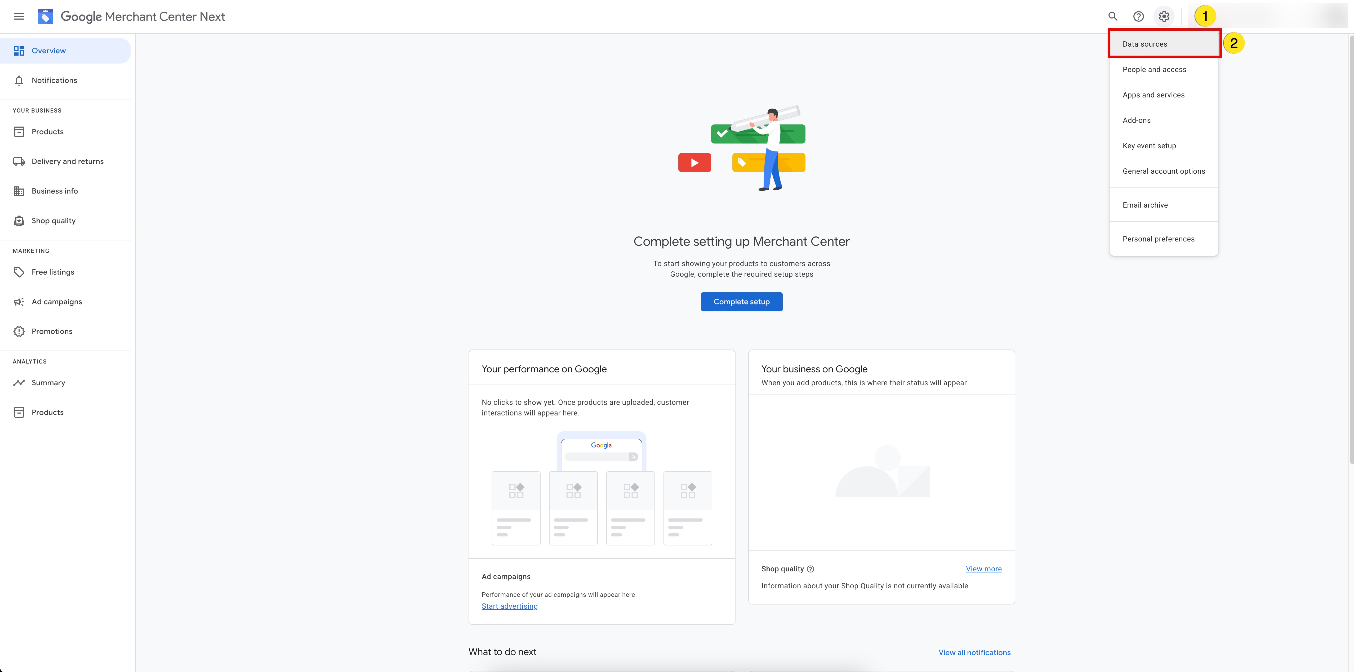Follow the Start advertising link
Screen dimensions: 1354x672
click(x=509, y=606)
